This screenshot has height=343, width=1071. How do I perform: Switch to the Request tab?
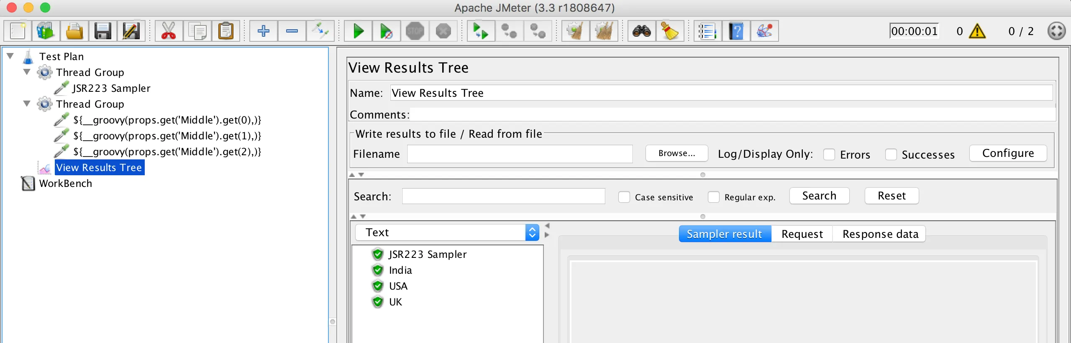pyautogui.click(x=802, y=234)
